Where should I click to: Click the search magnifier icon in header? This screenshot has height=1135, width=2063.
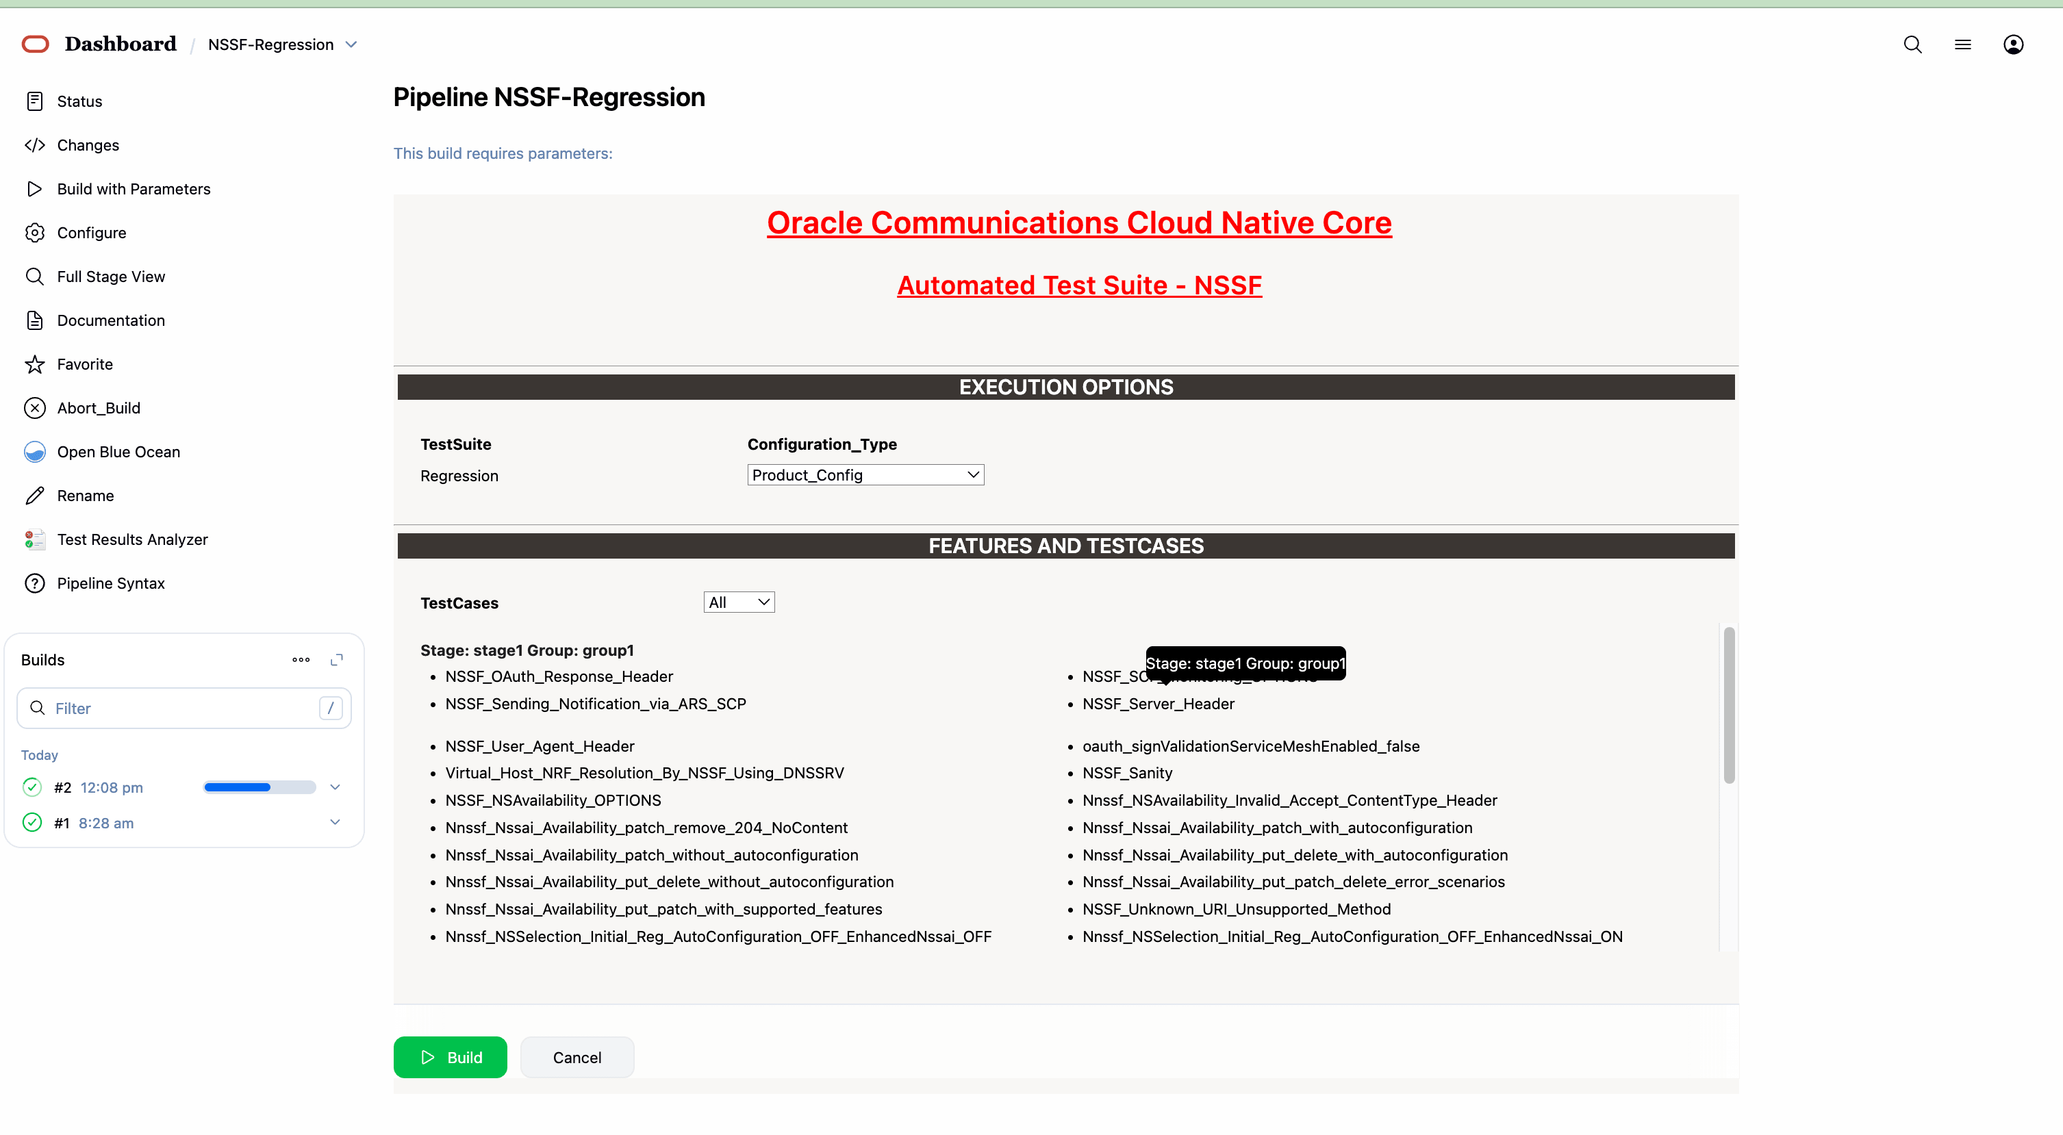tap(1912, 44)
